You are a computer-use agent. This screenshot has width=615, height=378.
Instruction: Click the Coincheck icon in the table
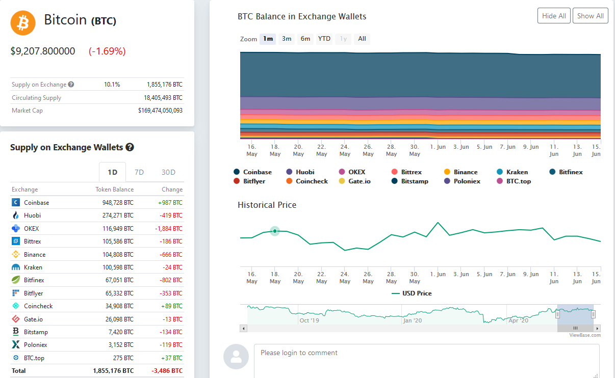coord(15,306)
